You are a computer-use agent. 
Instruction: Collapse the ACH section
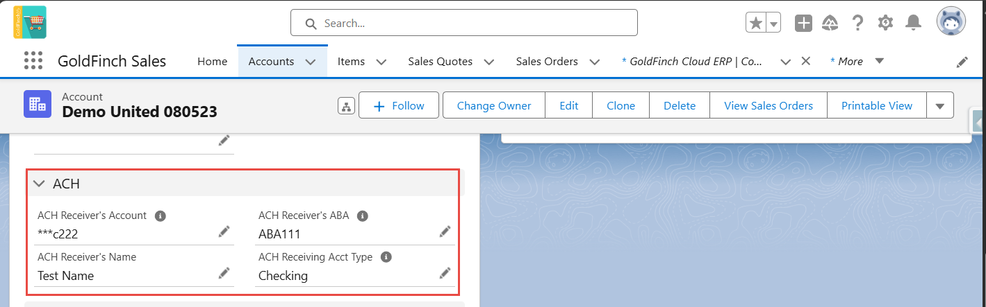tap(39, 184)
